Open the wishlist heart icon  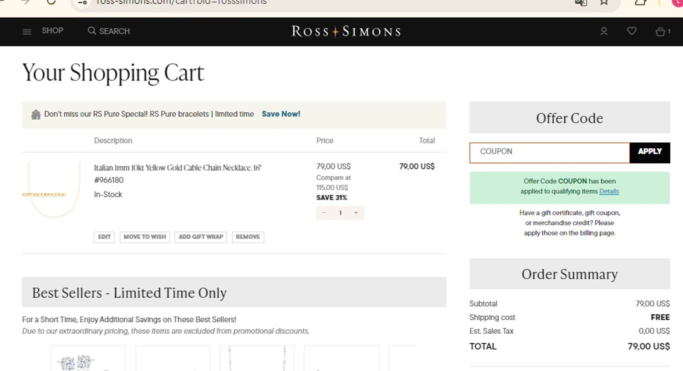click(632, 31)
